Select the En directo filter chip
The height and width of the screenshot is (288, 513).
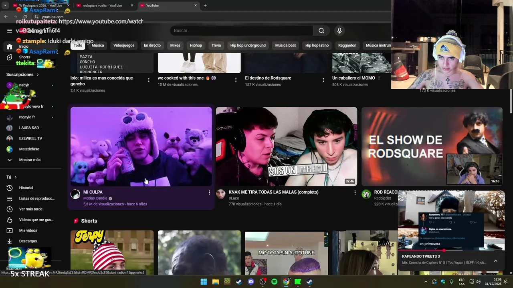pyautogui.click(x=152, y=46)
